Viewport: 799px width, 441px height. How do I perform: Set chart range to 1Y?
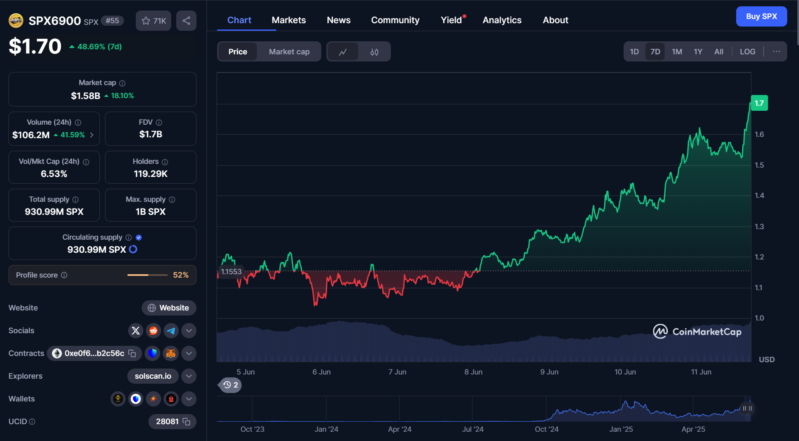[x=698, y=51]
